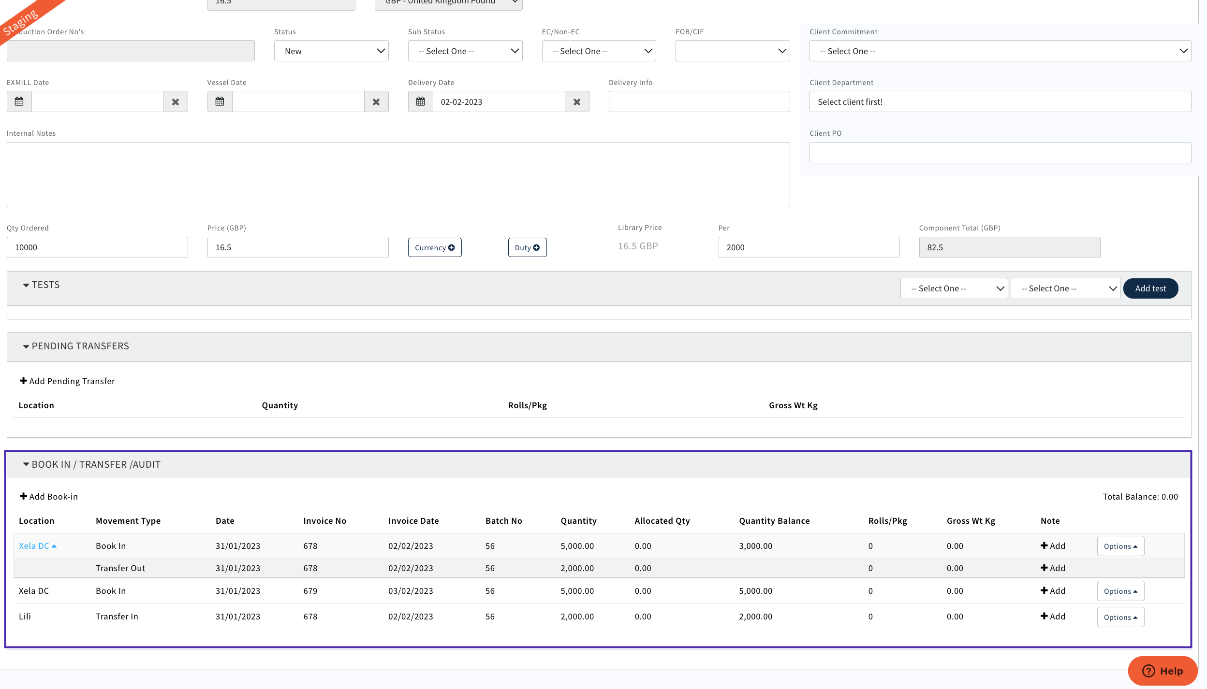Open the Delivery Date calendar picker
Viewport: 1207px width, 689px height.
point(421,101)
